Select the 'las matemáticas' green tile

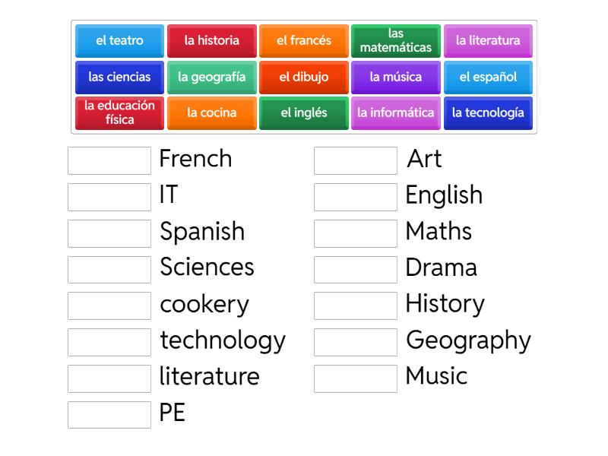396,41
